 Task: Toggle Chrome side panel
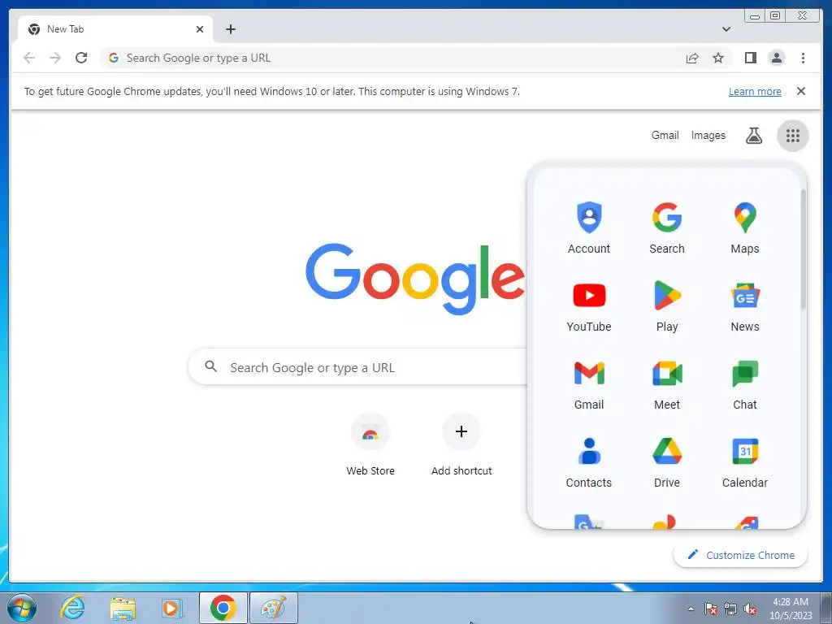(x=750, y=58)
